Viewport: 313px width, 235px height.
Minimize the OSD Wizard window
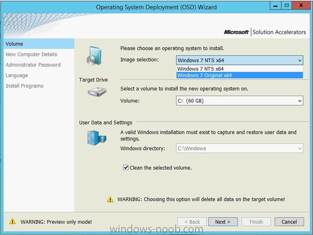pyautogui.click(x=275, y=5)
